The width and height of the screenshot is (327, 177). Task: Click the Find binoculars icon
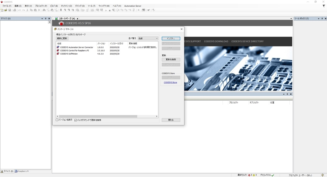44,10
